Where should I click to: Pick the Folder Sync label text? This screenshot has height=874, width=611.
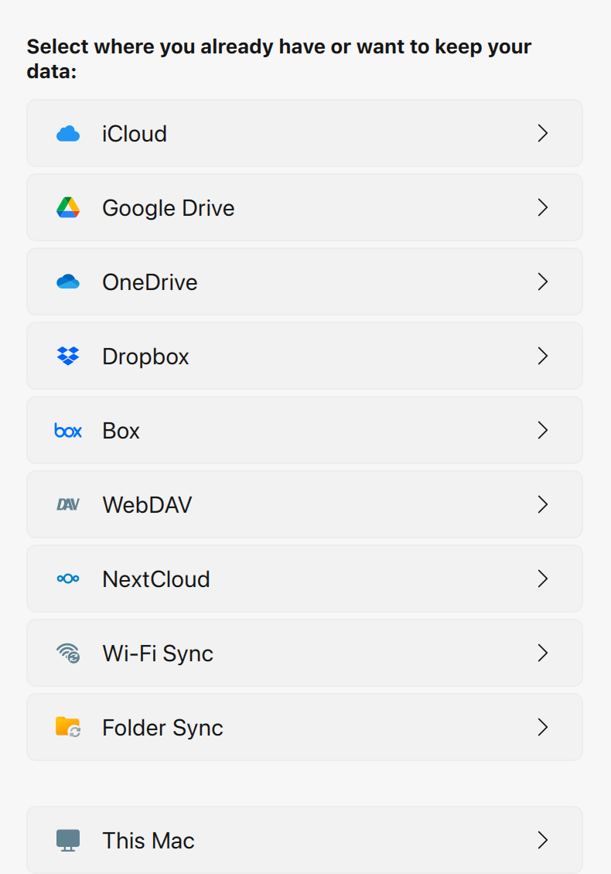click(162, 728)
